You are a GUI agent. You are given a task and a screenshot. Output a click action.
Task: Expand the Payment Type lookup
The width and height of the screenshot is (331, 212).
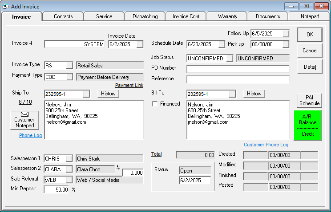(x=69, y=77)
